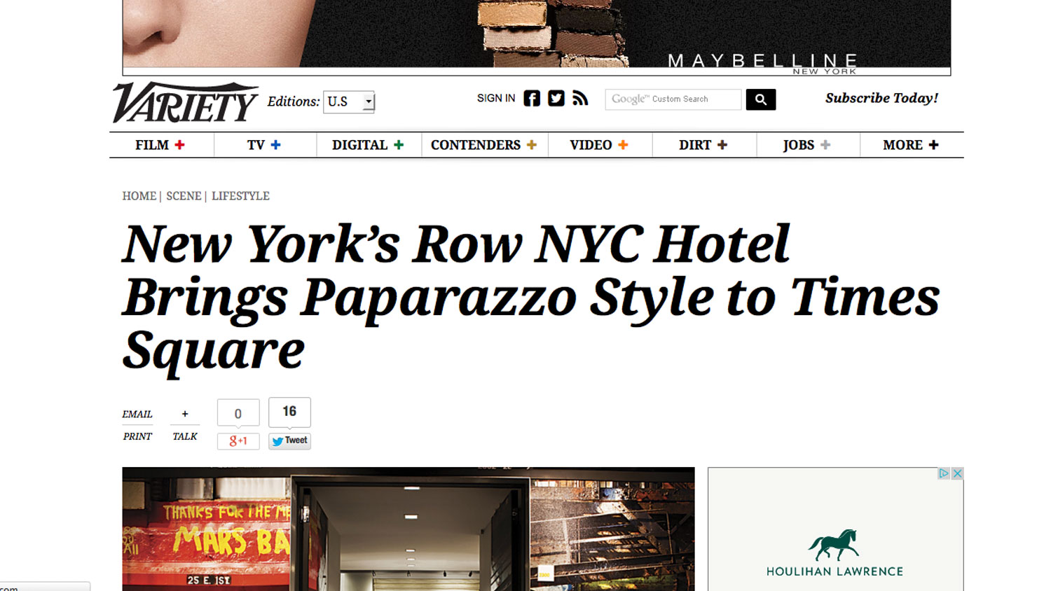
Task: Open the Editions U.S dropdown
Action: [x=349, y=102]
